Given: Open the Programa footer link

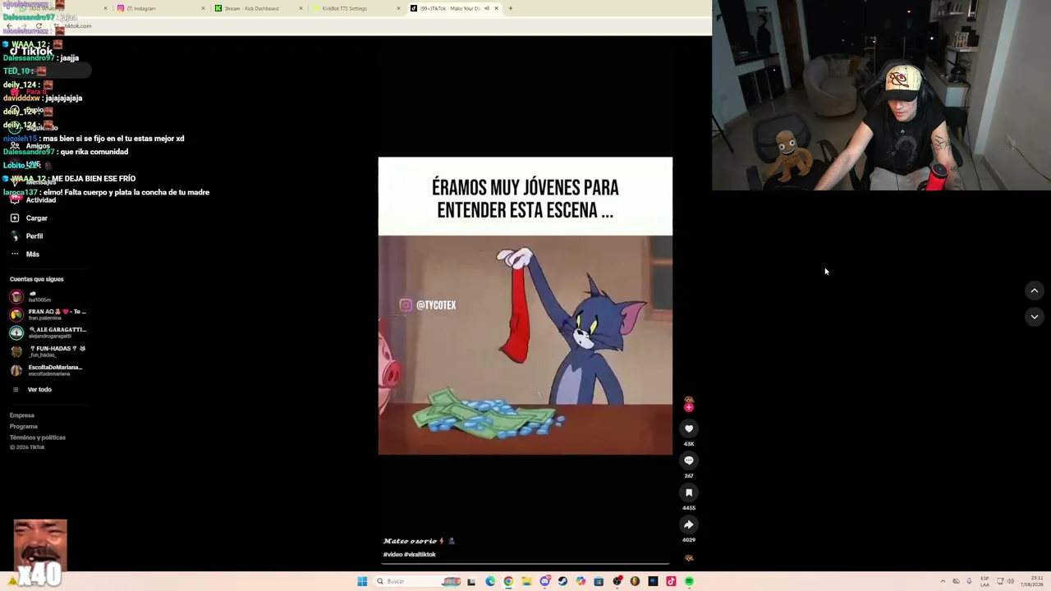Looking at the screenshot, I should (24, 426).
